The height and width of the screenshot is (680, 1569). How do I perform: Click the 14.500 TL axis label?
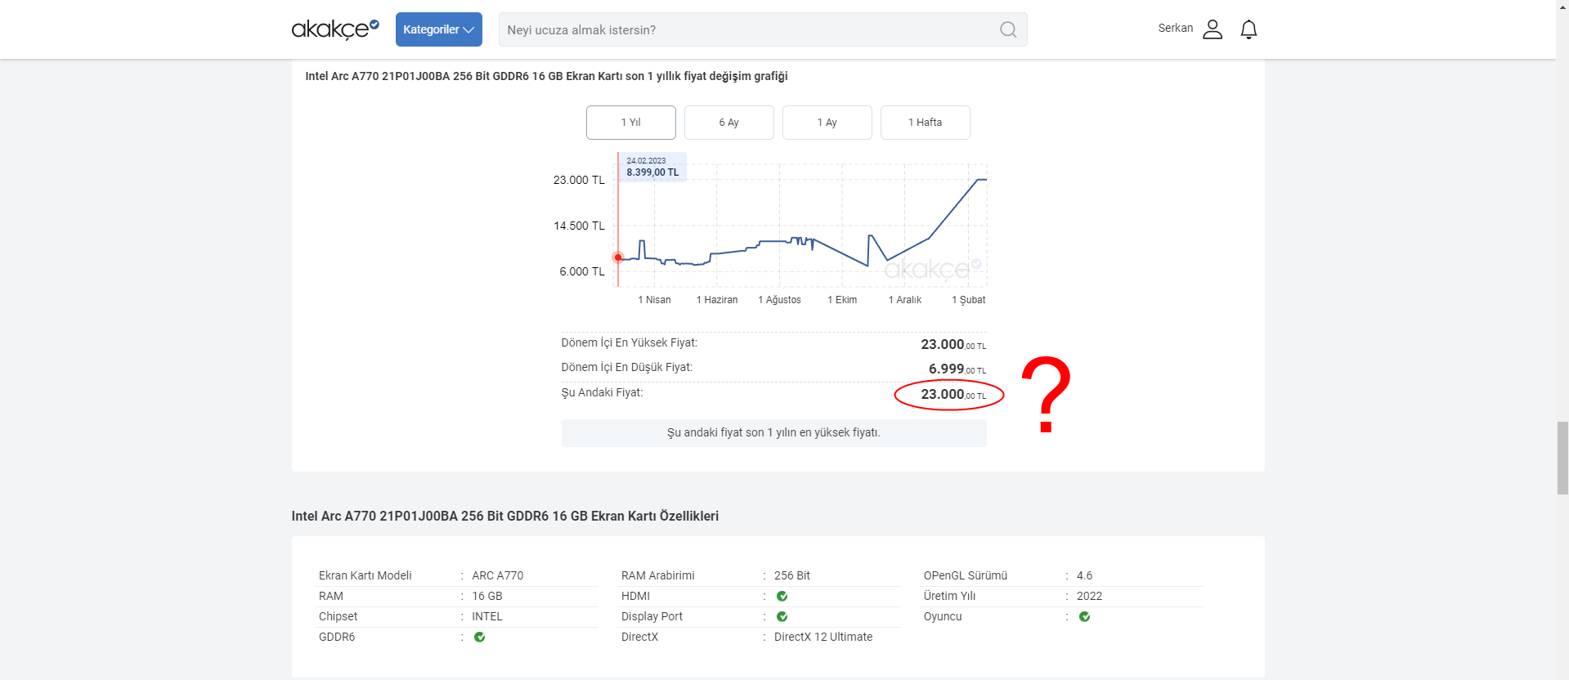pyautogui.click(x=579, y=226)
